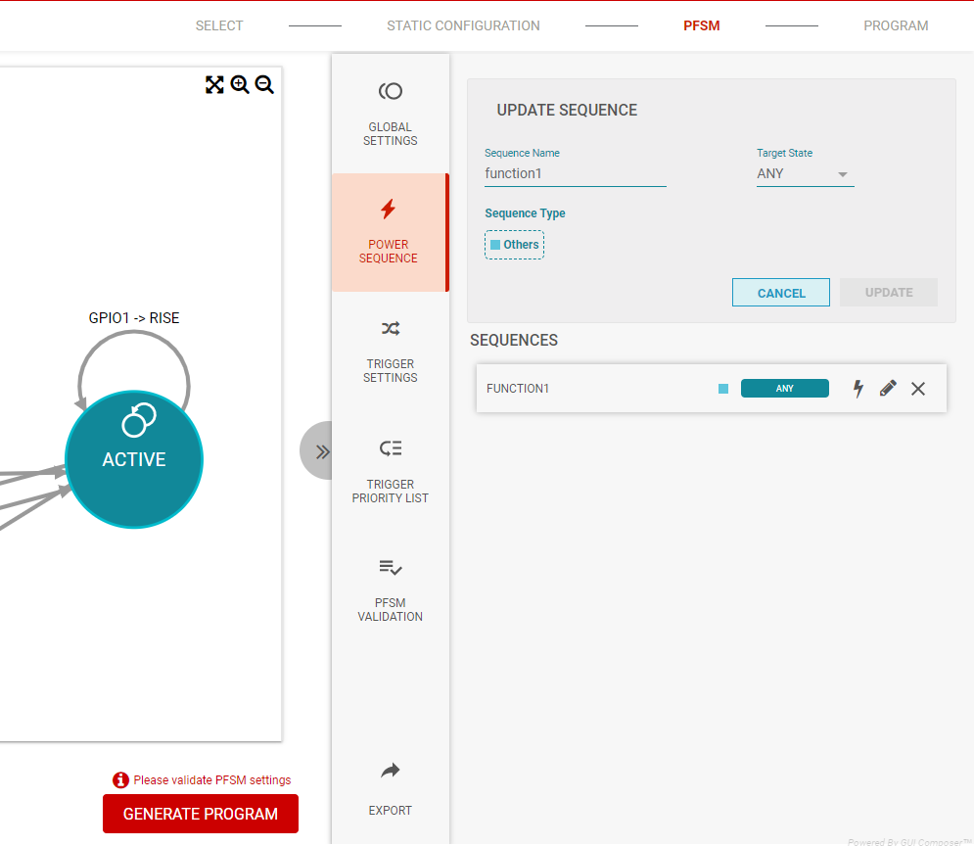The image size is (974, 846).
Task: Toggle the Others sequence type chip
Action: [515, 245]
